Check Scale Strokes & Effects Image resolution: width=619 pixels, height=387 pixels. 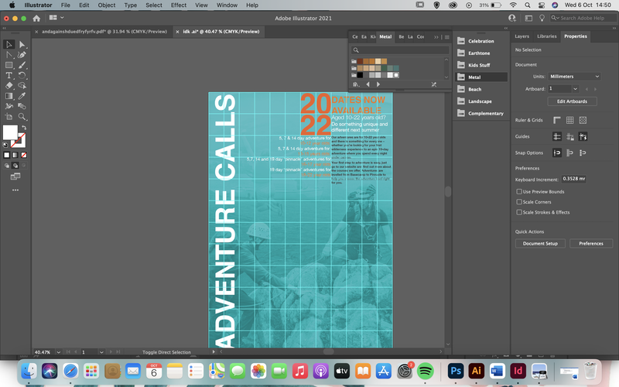519,212
